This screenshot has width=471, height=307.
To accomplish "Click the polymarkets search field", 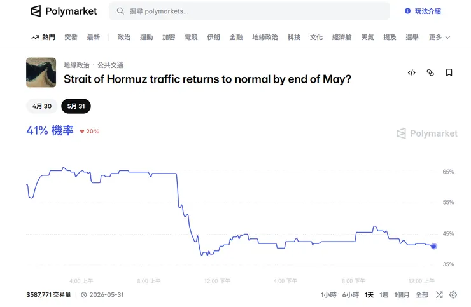I will 255,11.
